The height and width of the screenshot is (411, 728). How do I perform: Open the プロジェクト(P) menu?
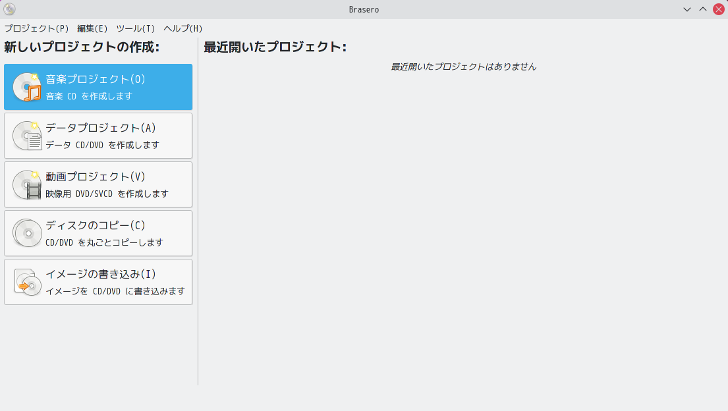pyautogui.click(x=37, y=28)
